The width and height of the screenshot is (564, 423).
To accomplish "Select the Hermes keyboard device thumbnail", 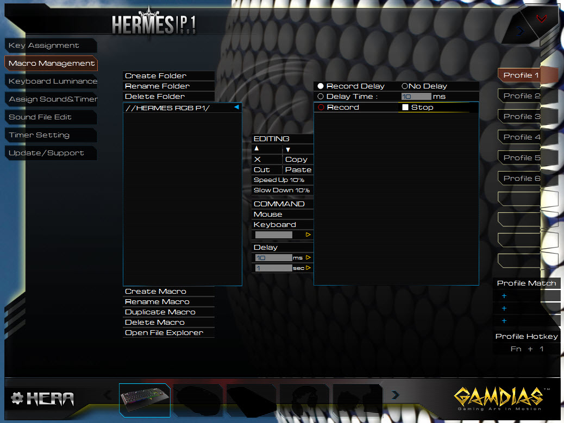I will (x=145, y=400).
